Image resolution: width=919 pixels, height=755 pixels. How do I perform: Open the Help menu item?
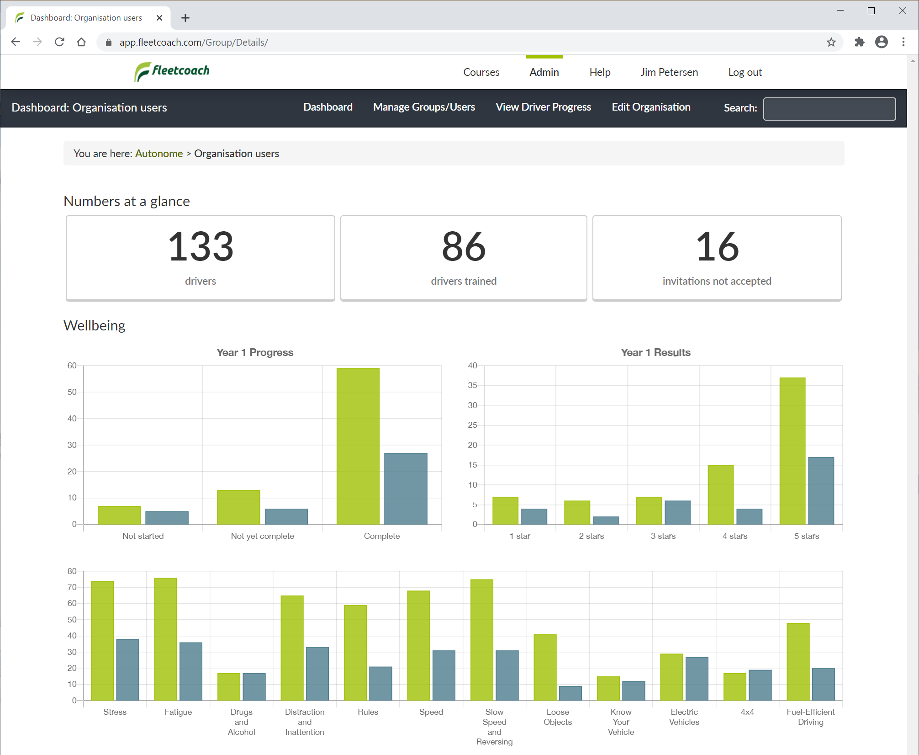600,72
